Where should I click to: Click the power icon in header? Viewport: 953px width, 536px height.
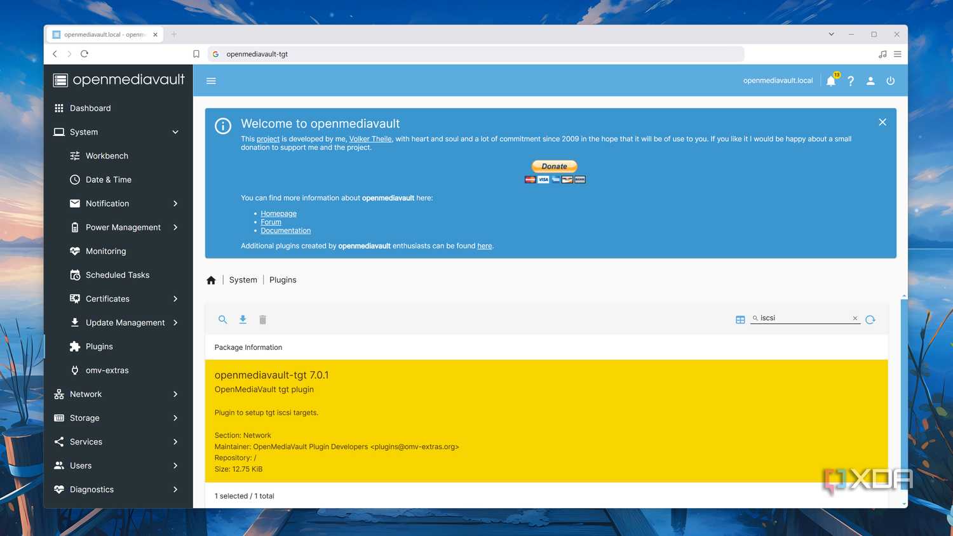pos(890,81)
